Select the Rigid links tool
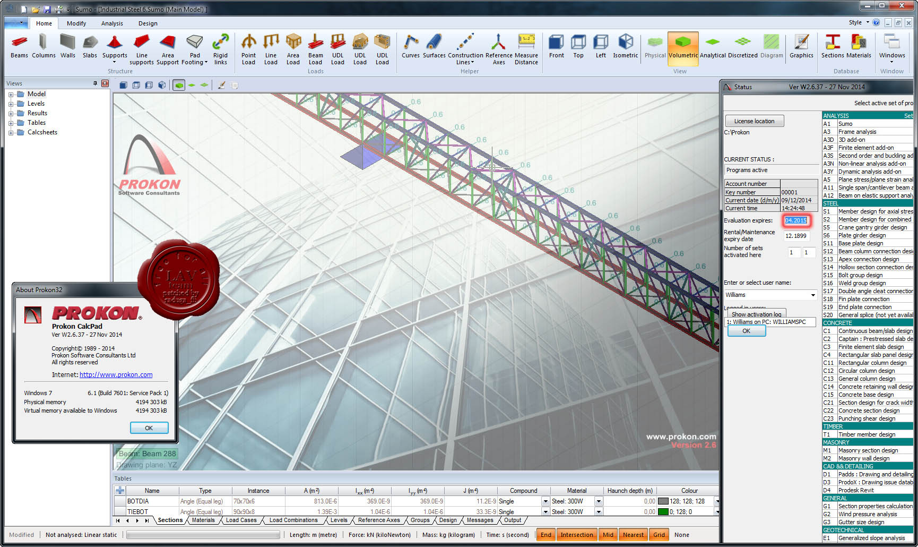Screen dimensions: 918x547 [x=220, y=49]
